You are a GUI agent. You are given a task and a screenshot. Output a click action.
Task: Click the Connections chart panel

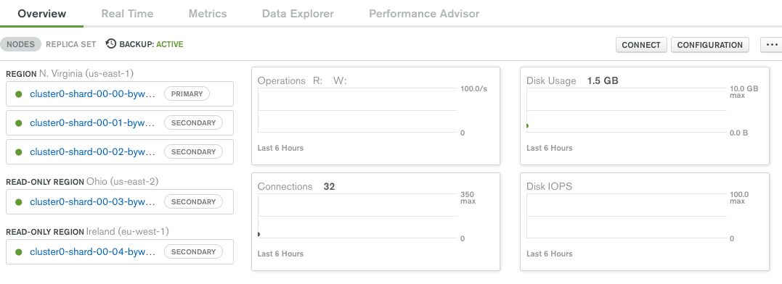tap(375, 221)
